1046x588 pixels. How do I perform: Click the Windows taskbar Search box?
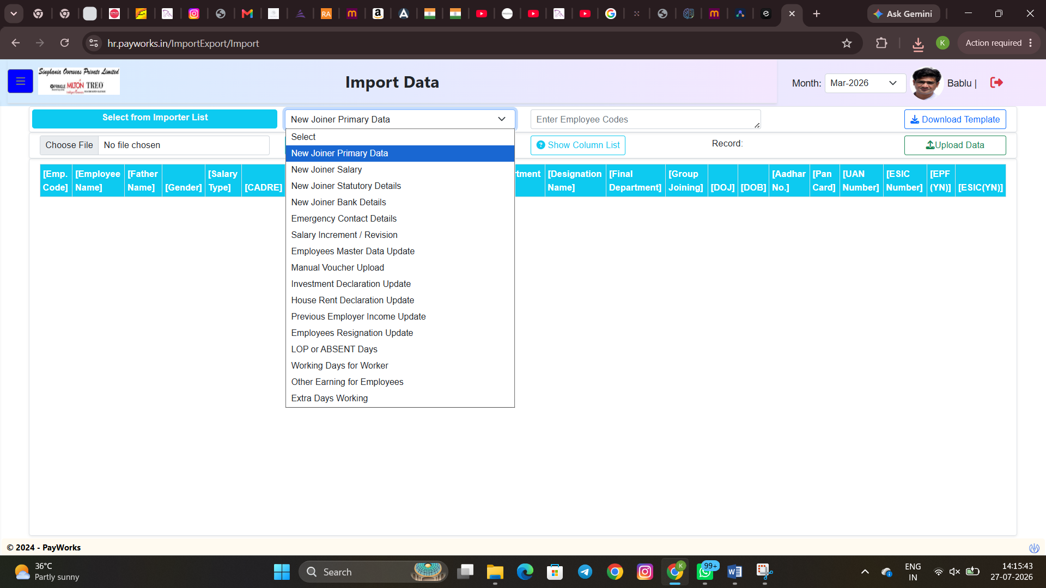(x=373, y=572)
